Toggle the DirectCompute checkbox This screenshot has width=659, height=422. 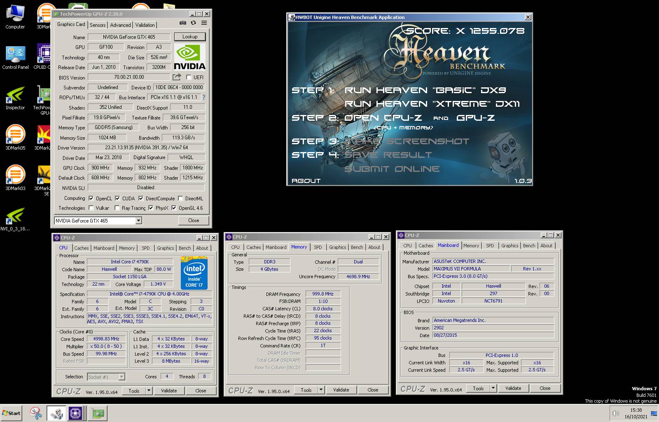141,198
